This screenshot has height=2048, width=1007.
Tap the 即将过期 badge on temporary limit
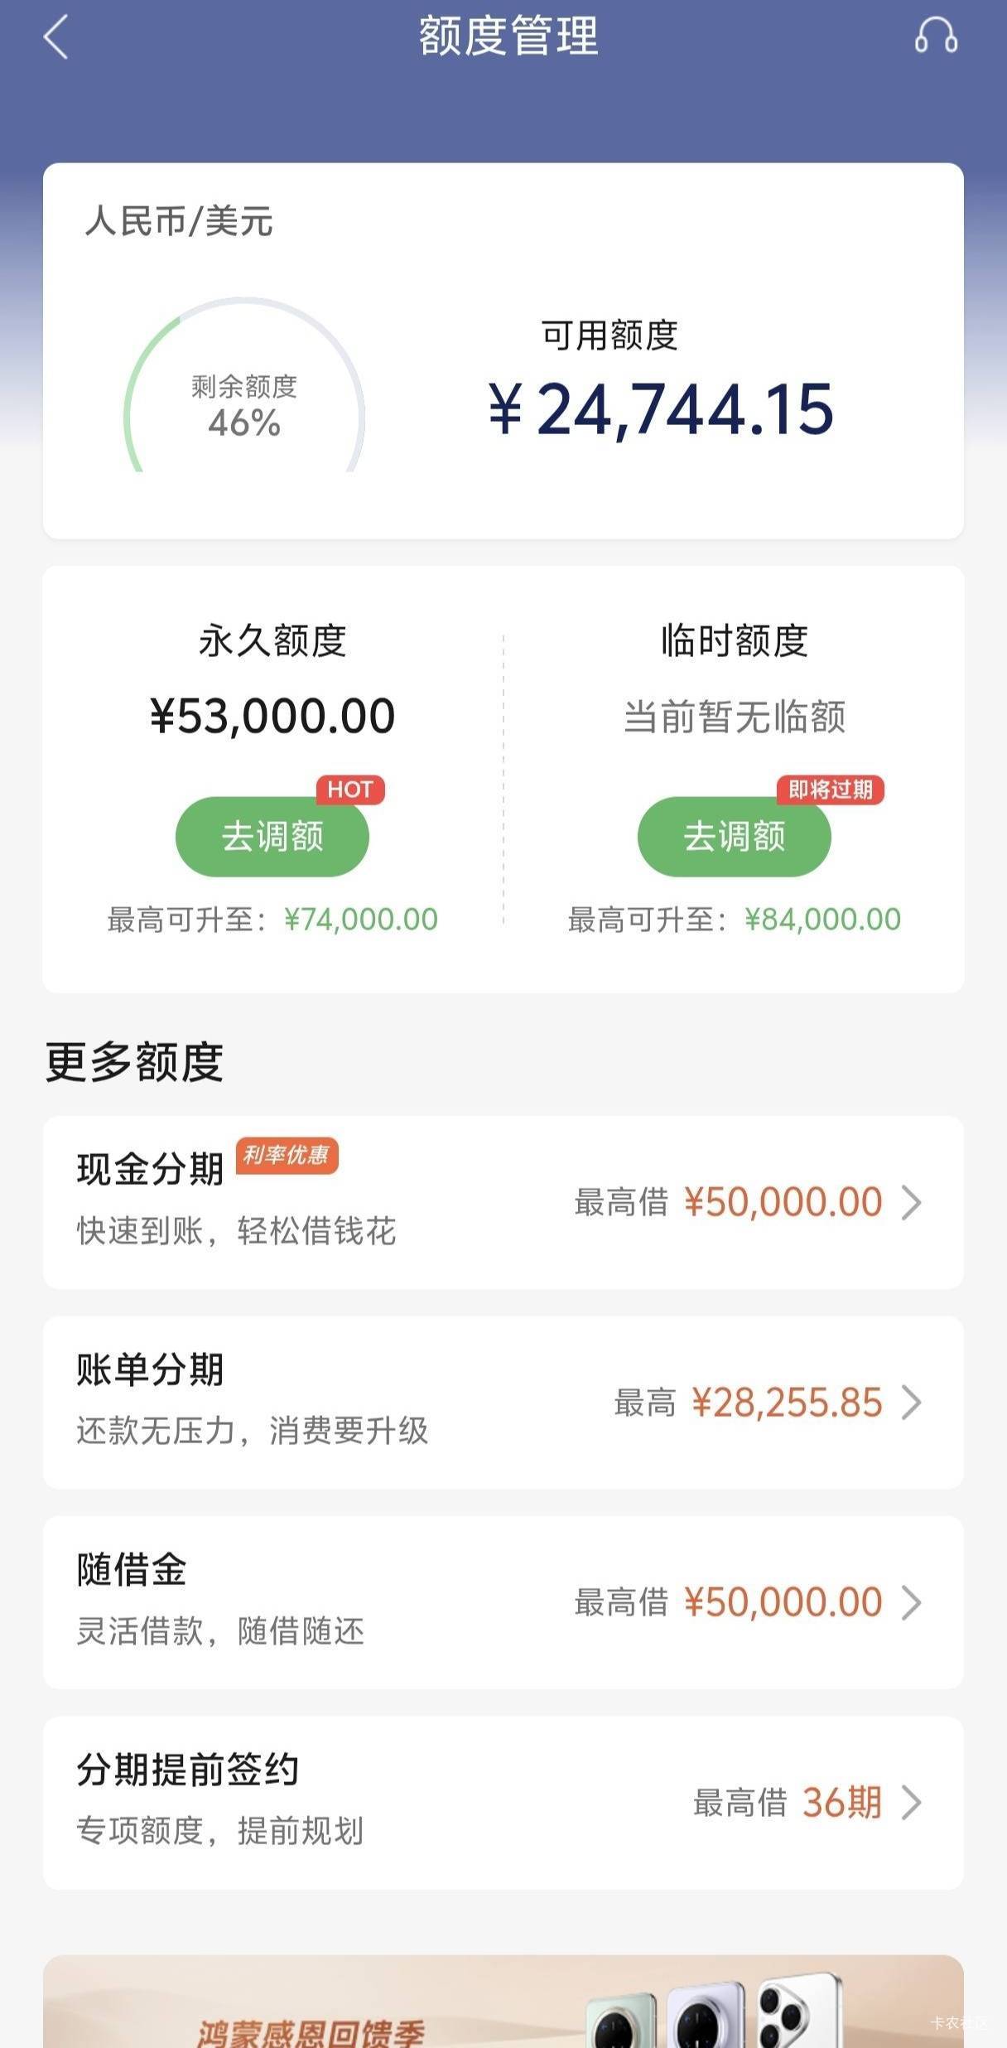tap(830, 790)
